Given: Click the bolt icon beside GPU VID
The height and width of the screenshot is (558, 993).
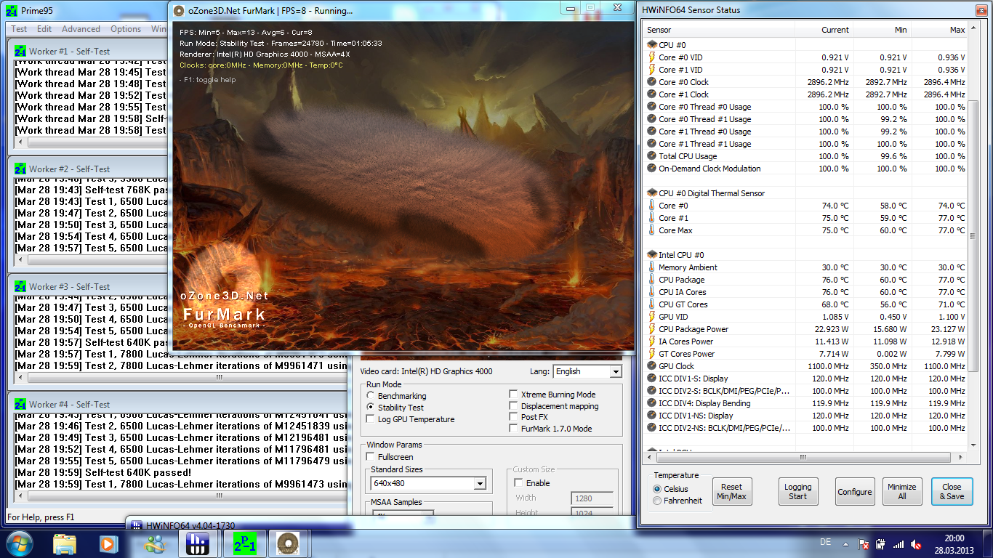Looking at the screenshot, I should click(652, 317).
